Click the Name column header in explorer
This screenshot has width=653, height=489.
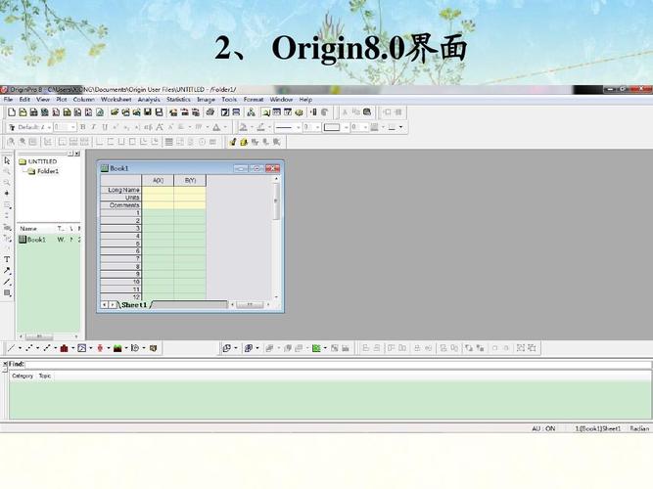point(28,229)
